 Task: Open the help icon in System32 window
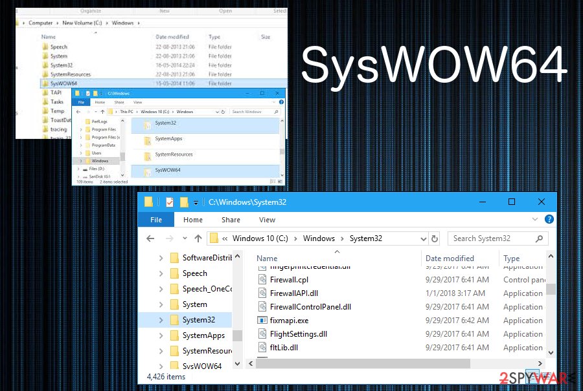549,219
